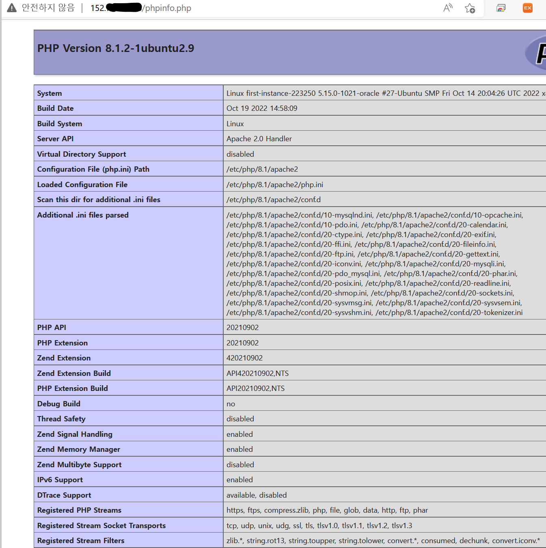546x548 pixels.
Task: Click the not-secure warning triangle icon
Action: pyautogui.click(x=12, y=8)
